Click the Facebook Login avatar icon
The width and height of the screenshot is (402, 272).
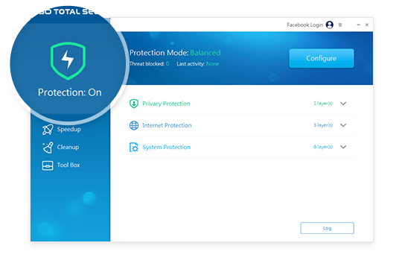pos(330,25)
